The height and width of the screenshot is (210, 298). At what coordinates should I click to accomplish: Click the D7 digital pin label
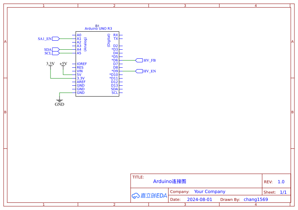115,64
